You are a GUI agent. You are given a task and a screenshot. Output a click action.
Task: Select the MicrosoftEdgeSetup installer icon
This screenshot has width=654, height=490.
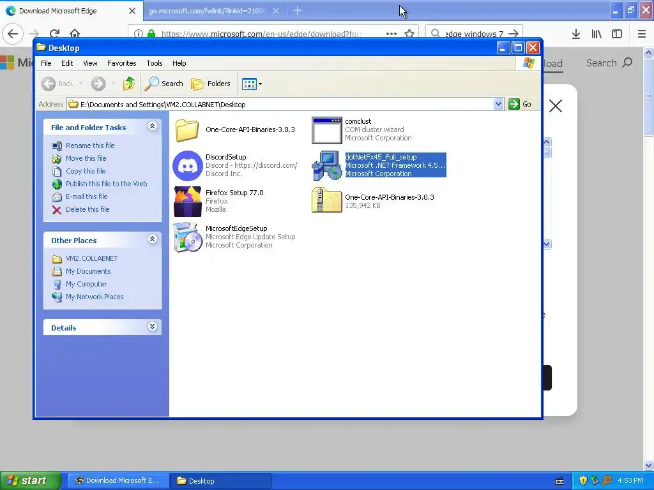(187, 237)
